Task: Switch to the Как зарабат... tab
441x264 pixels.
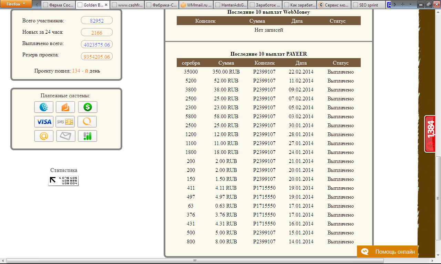Action: click(299, 5)
